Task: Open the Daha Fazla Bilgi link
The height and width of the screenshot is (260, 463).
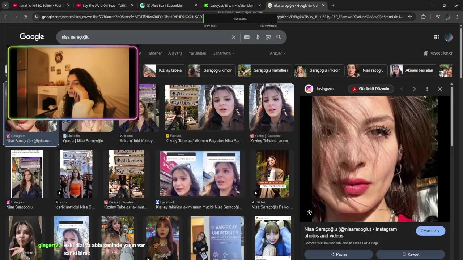Action: [366, 243]
